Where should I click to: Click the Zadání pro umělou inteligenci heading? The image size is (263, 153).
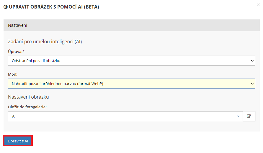coord(45,41)
